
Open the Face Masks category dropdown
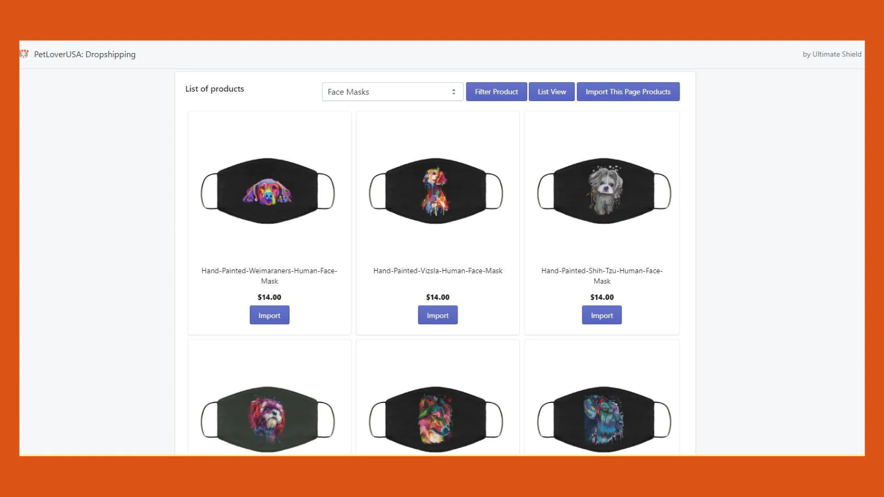(x=392, y=92)
